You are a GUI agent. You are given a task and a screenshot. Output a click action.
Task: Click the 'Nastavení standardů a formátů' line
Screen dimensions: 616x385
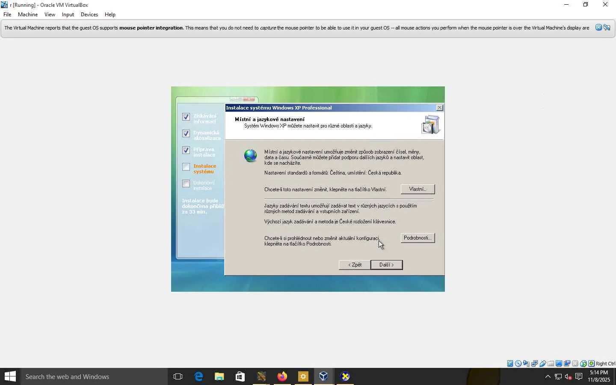point(333,173)
